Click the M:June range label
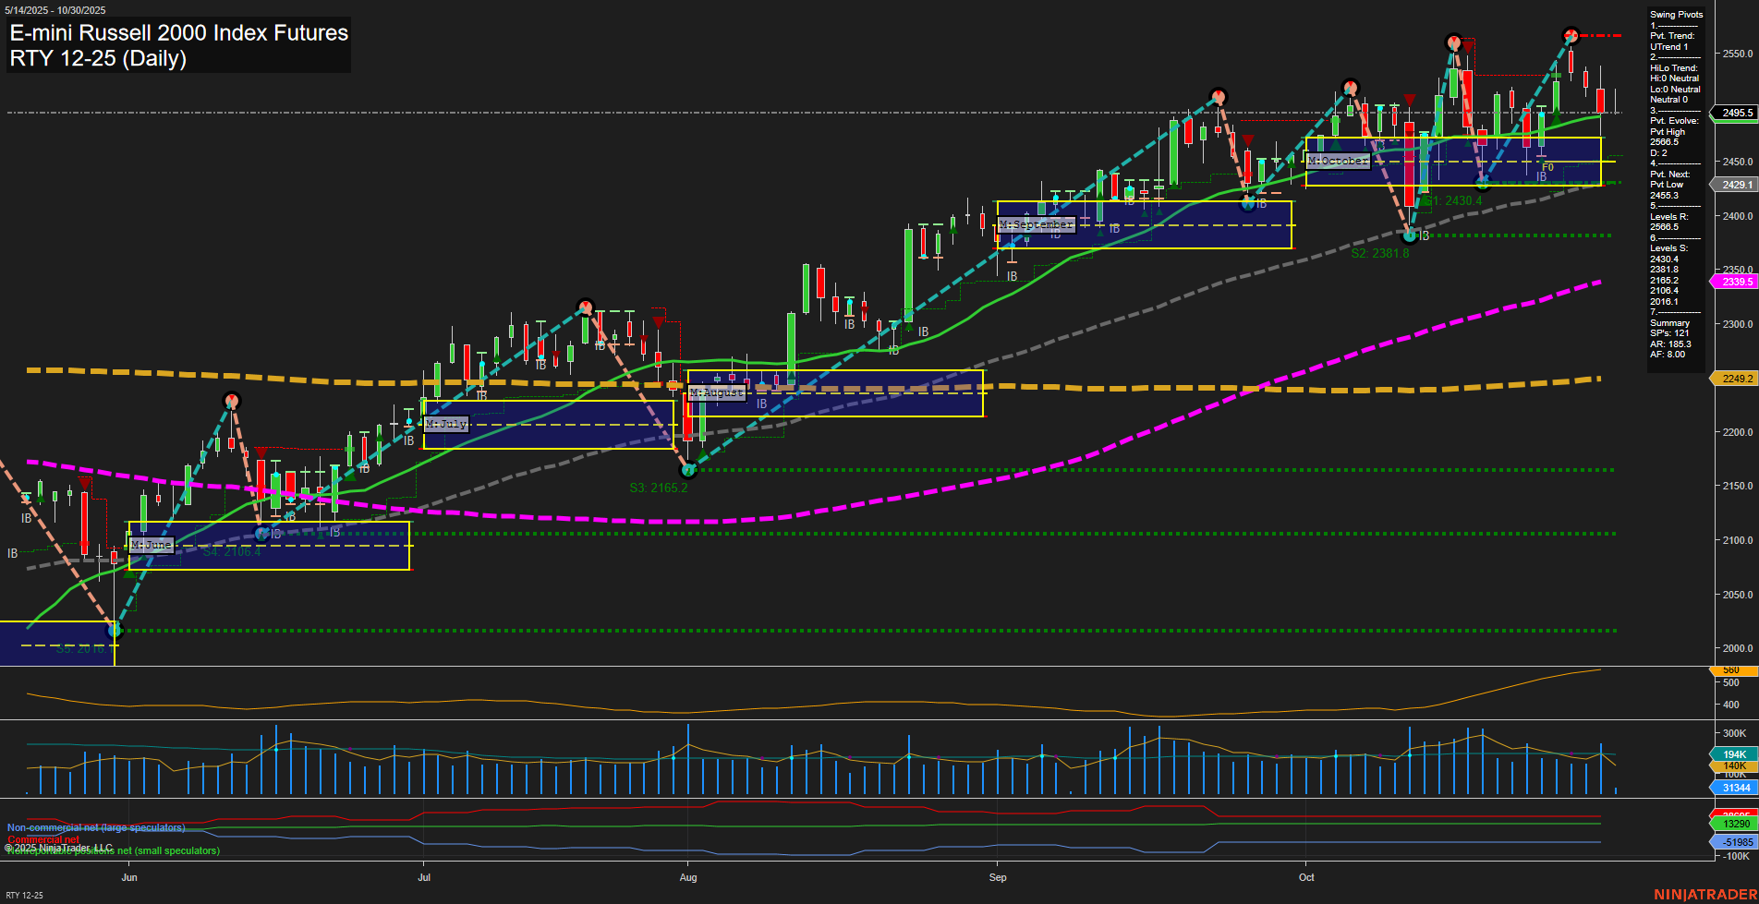This screenshot has height=904, width=1759. click(152, 545)
